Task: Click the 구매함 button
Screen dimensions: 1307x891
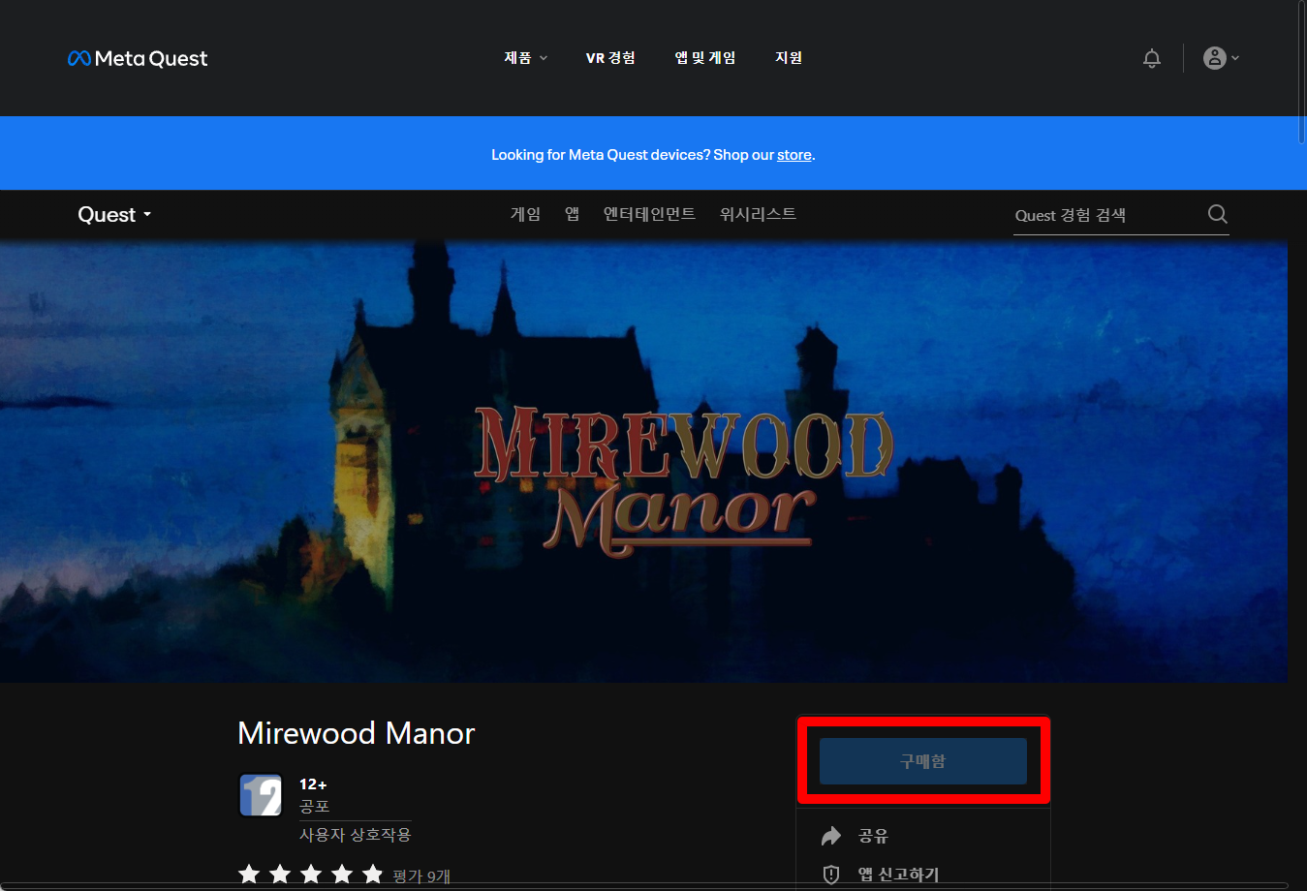Action: tap(923, 761)
